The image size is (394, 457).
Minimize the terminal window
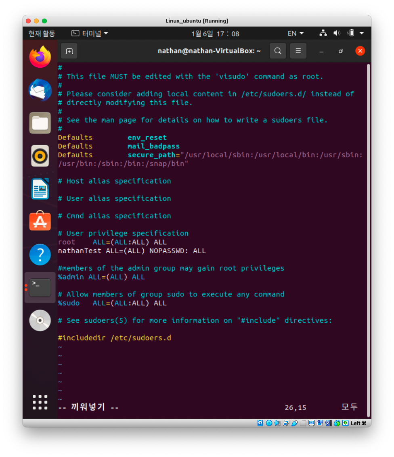pyautogui.click(x=321, y=51)
